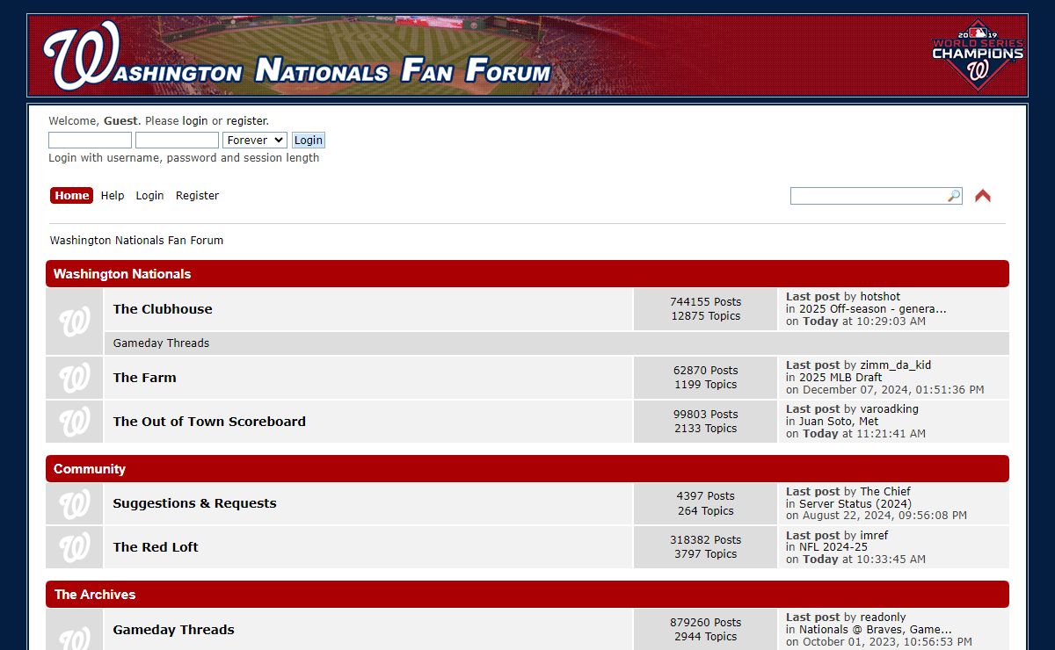Open The Clubhouse board
Image resolution: width=1055 pixels, height=650 pixels.
pos(163,309)
